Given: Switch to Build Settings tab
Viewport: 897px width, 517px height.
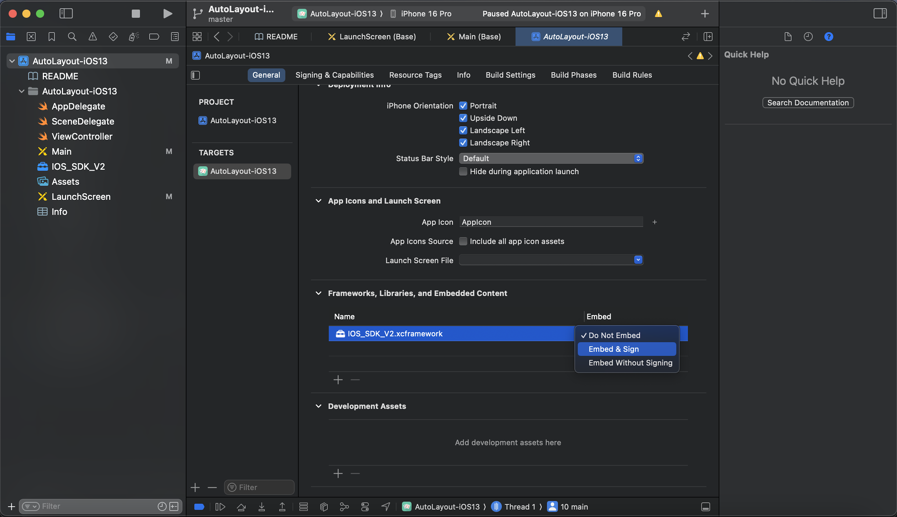Looking at the screenshot, I should point(510,75).
